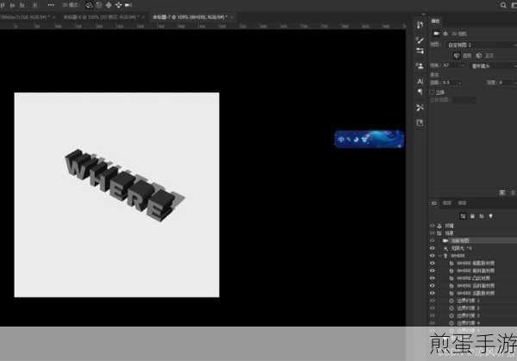This screenshot has width=517, height=361.
Task: Open the Brush Settings panel icon in dock
Action: pos(420,51)
